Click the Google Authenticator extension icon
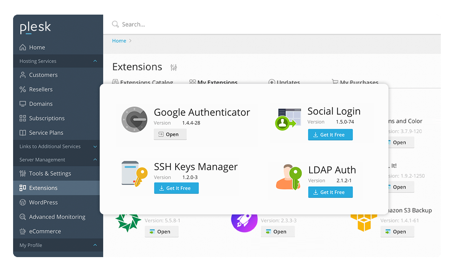This screenshot has height=269, width=462. [134, 120]
